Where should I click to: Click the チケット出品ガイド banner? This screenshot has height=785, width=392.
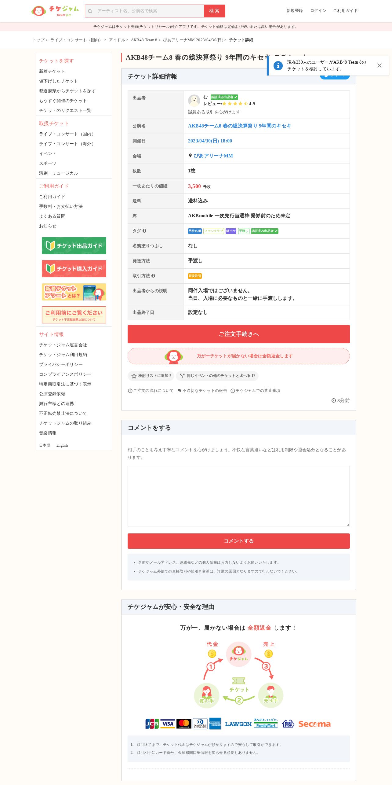(x=74, y=246)
